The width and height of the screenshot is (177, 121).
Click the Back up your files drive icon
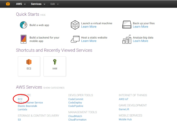[x=127, y=25]
